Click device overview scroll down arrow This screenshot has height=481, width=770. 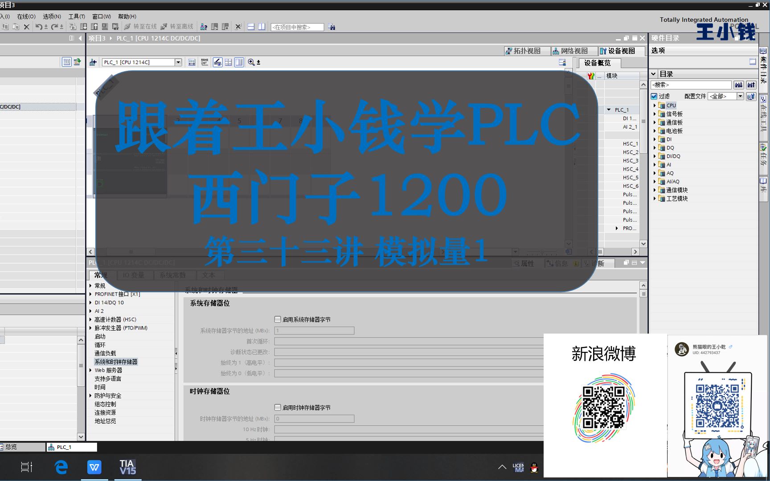[x=643, y=244]
